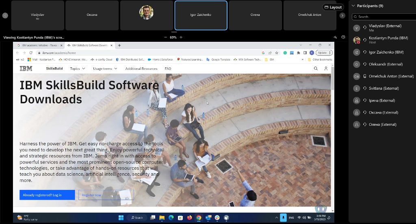Select Omelchuk Anton video thumbnail
416x224 pixels.
pos(310,15)
